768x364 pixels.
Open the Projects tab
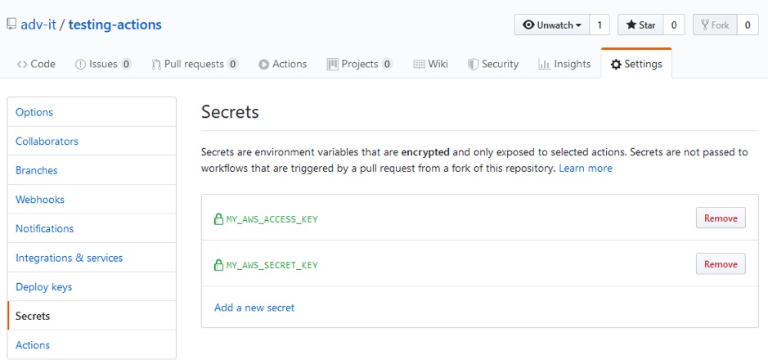(x=359, y=64)
